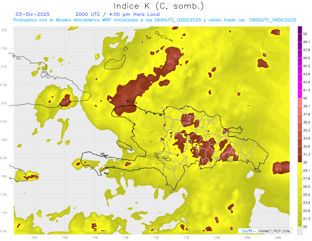Select the "41.3" color bar value
The image size is (312, 241).
click(306, 90)
